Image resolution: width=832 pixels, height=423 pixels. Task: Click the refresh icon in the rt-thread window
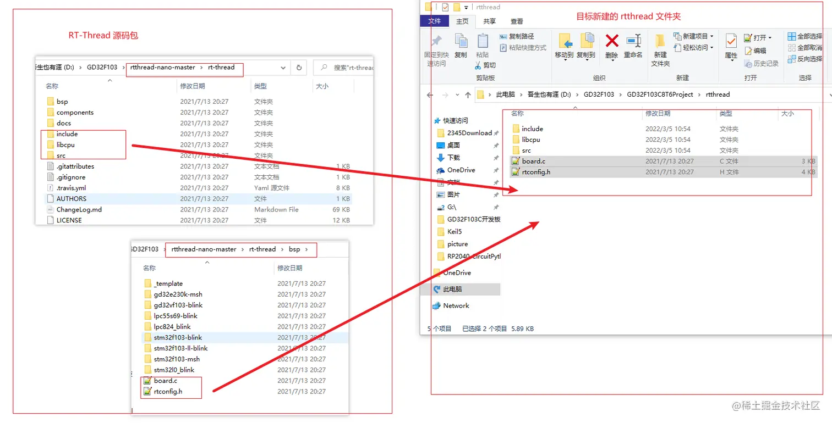tap(299, 68)
